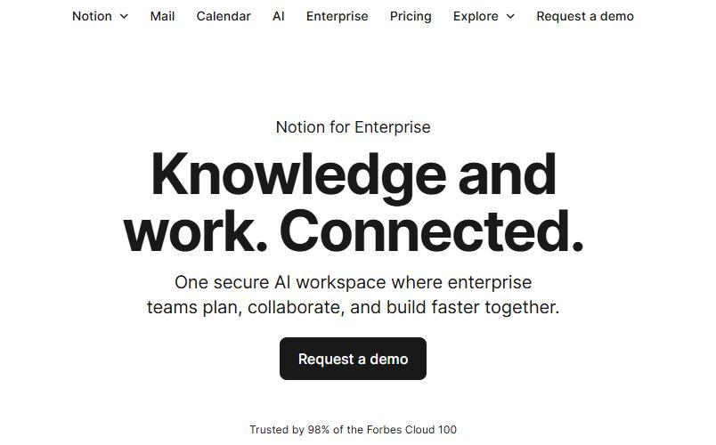This screenshot has height=445, width=716.
Task: Open the Calendar nav link
Action: coord(224,16)
